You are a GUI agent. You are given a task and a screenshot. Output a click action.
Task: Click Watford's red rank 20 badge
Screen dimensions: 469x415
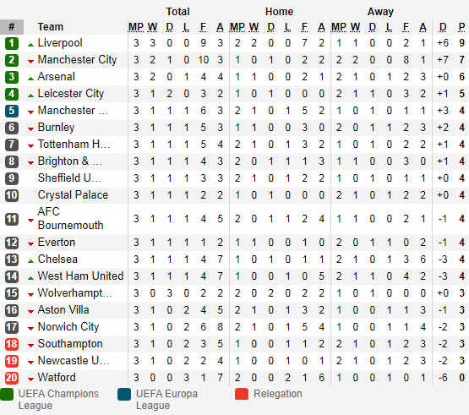pyautogui.click(x=12, y=378)
